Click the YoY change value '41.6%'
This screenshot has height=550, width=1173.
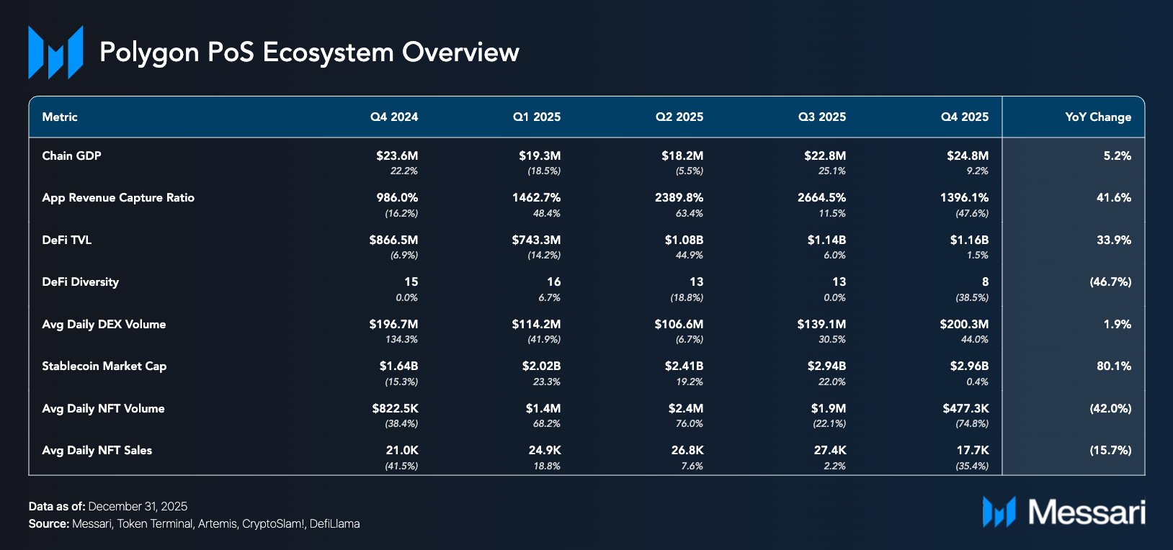point(1114,197)
